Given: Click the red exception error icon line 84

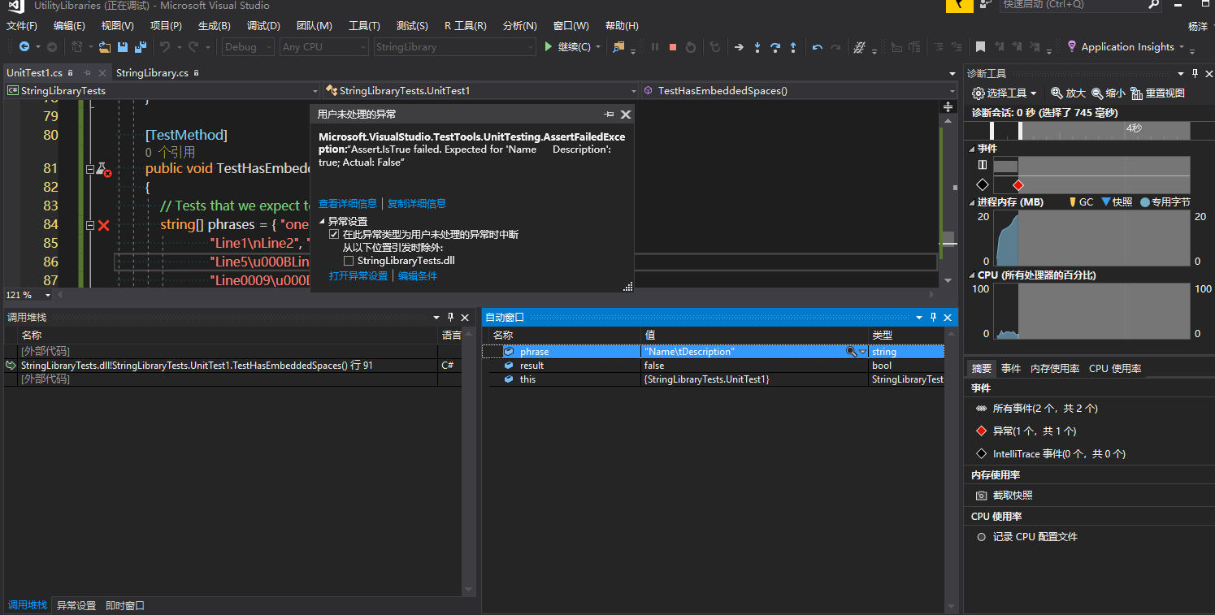Looking at the screenshot, I should [x=103, y=225].
